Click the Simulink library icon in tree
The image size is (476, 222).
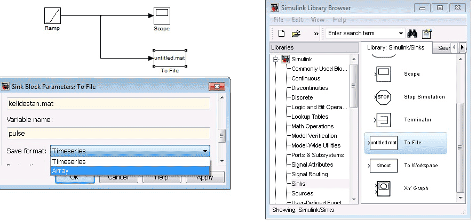coord(285,60)
